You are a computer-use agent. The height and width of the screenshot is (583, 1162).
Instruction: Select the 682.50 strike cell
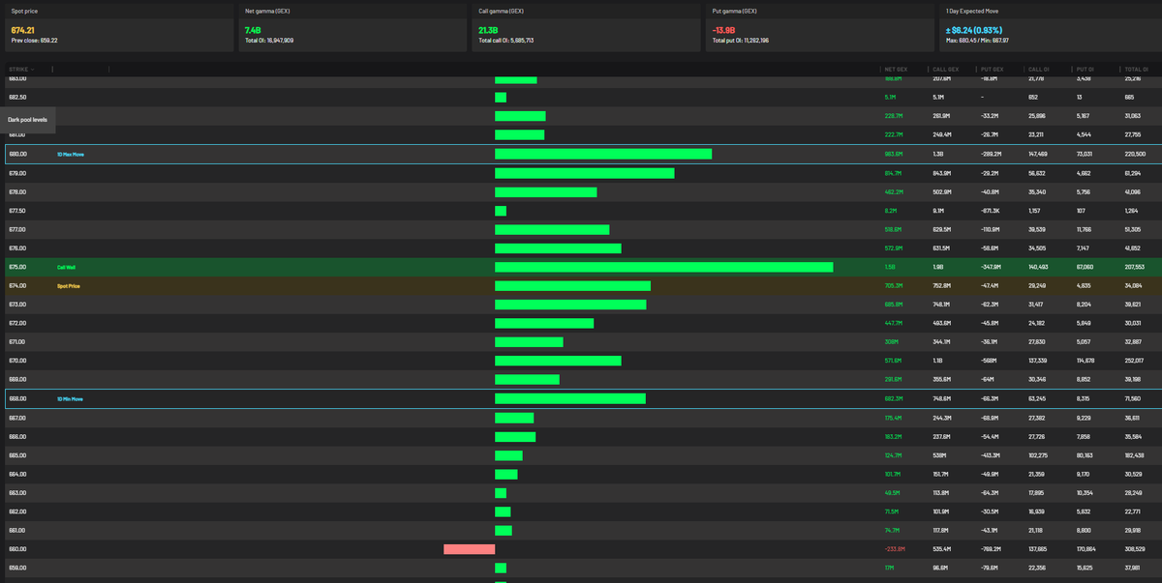(16, 98)
